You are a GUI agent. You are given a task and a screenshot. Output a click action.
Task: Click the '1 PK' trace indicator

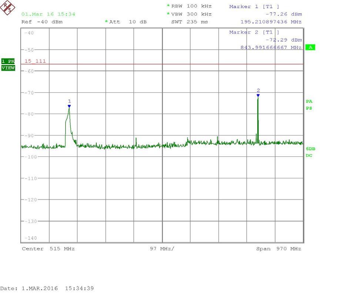pos(8,61)
